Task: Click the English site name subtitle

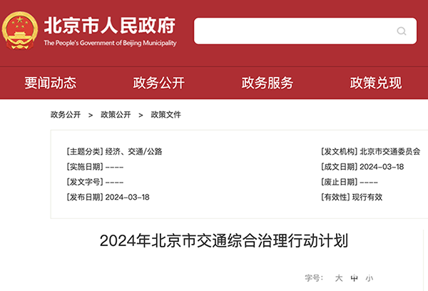Action: [111, 43]
